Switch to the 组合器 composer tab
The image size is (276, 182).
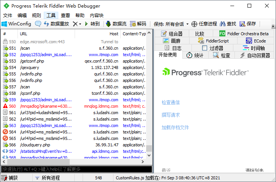click(172, 33)
